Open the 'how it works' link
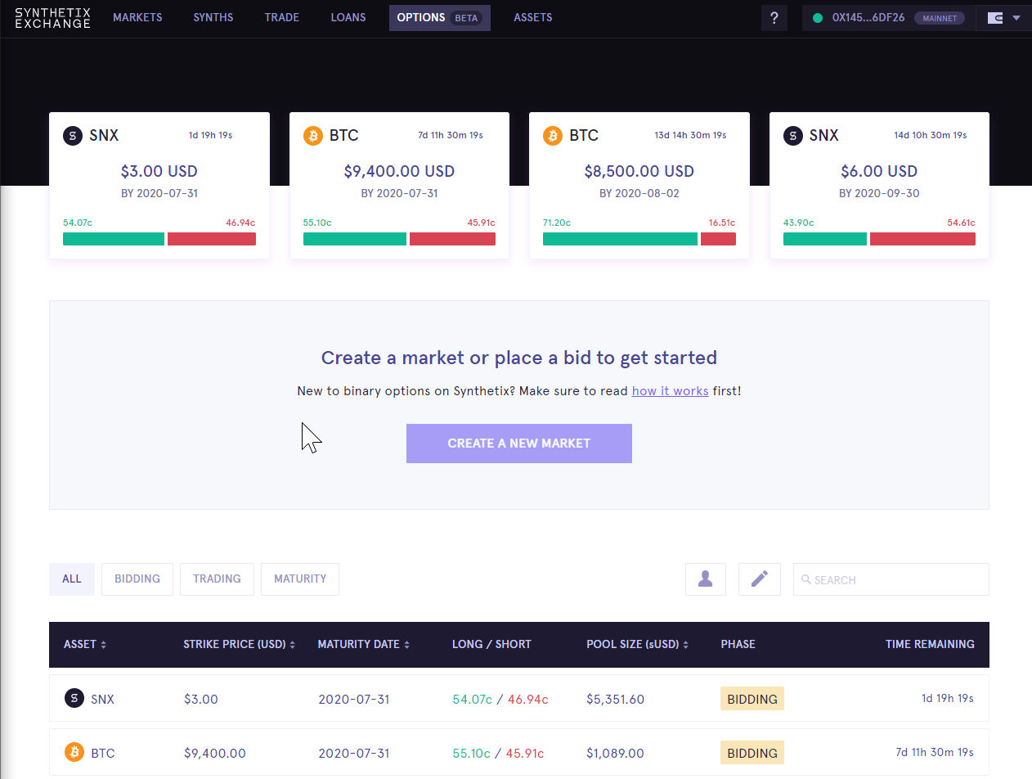 coord(670,391)
